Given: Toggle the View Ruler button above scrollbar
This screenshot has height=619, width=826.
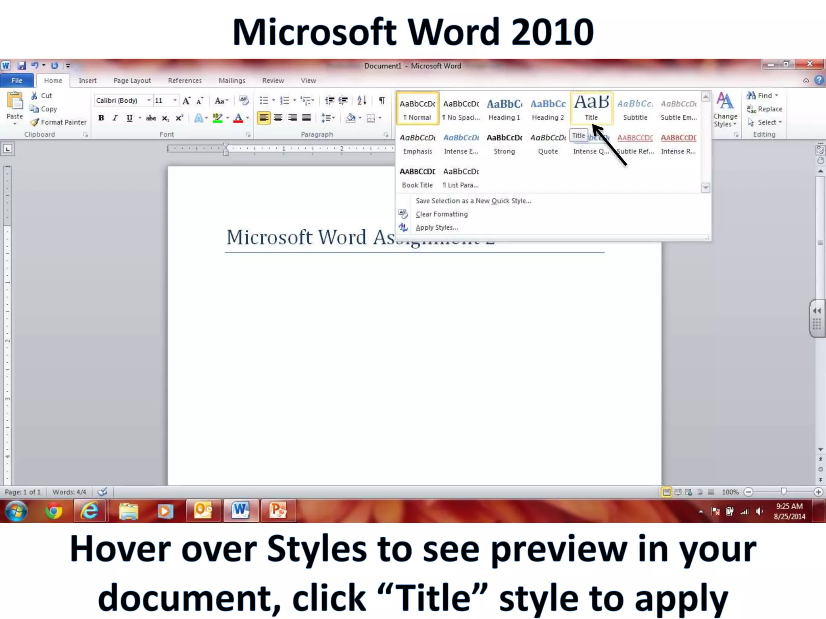Looking at the screenshot, I should pos(820,150).
